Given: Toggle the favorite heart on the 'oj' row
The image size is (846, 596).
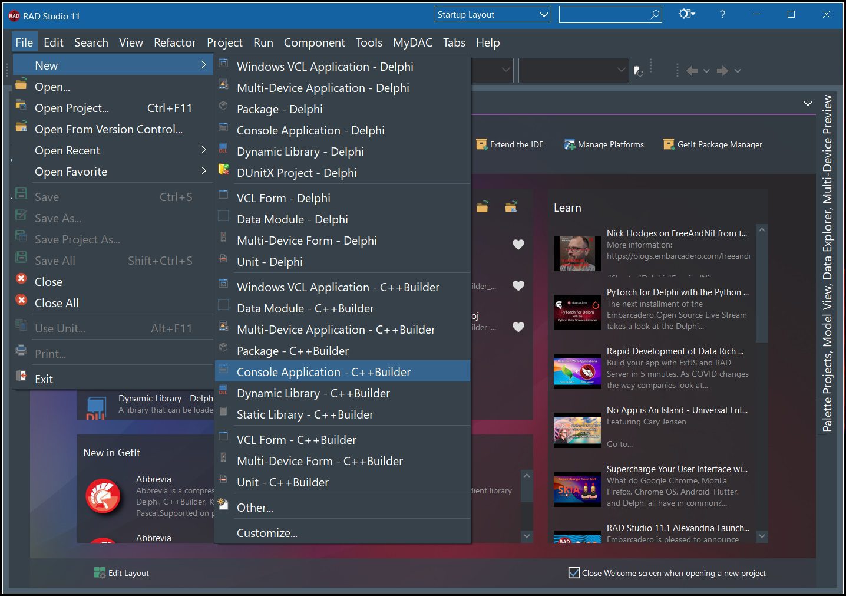Looking at the screenshot, I should coord(518,327).
